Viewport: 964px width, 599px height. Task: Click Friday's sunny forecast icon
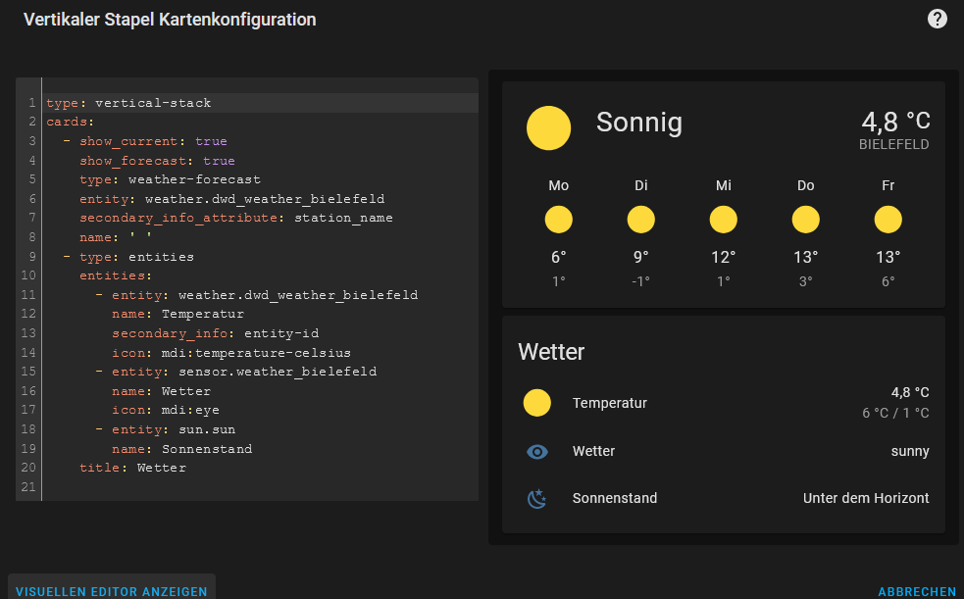point(888,220)
